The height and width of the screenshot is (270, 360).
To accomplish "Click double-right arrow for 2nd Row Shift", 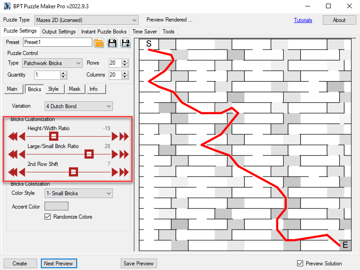I will [124, 172].
